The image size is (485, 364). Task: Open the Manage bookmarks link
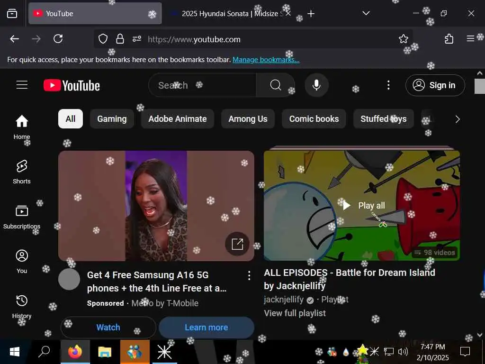266,59
